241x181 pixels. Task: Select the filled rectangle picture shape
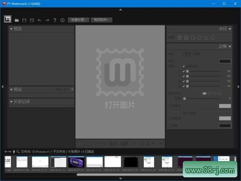tap(204, 93)
